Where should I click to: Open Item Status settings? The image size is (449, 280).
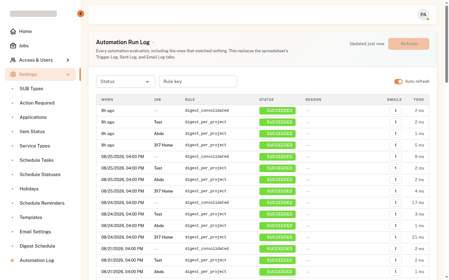tap(32, 132)
